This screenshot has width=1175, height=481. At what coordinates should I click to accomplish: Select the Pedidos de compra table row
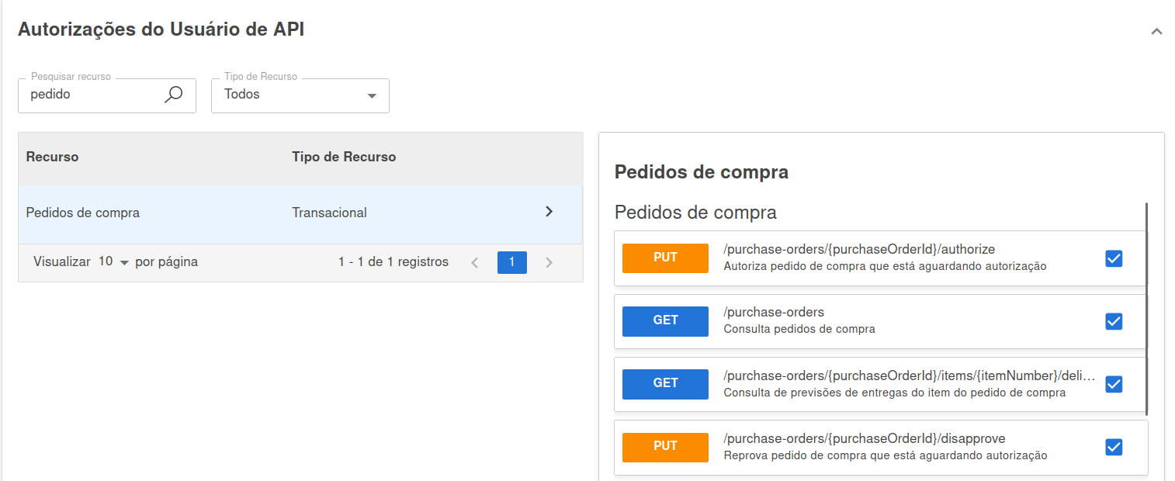pyautogui.click(x=233, y=211)
